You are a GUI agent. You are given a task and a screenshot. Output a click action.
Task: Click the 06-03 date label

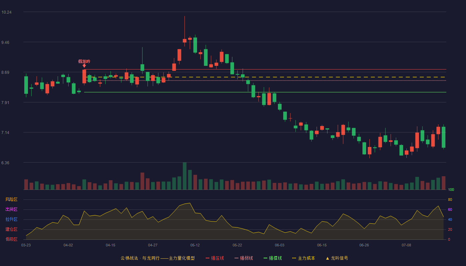point(280,245)
